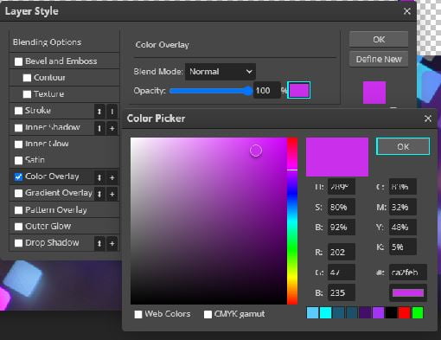Click OK in the Layer Style dialog
Screen dimensions: 441x340
point(379,39)
